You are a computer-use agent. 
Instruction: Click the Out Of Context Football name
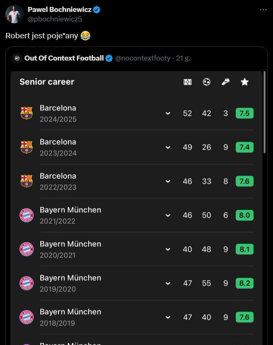click(64, 58)
